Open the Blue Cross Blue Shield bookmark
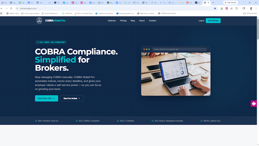The width and height of the screenshot is (259, 146). point(84,13)
